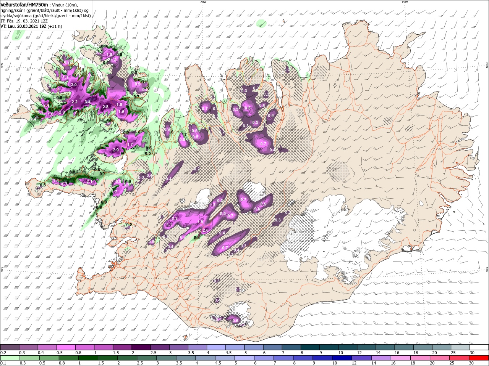Click the dark teal snow swatch between 8 and 9
The width and height of the screenshot is (489, 366).
[310, 347]
